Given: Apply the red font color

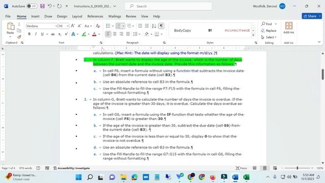Looking at the screenshot, I should point(94,34).
